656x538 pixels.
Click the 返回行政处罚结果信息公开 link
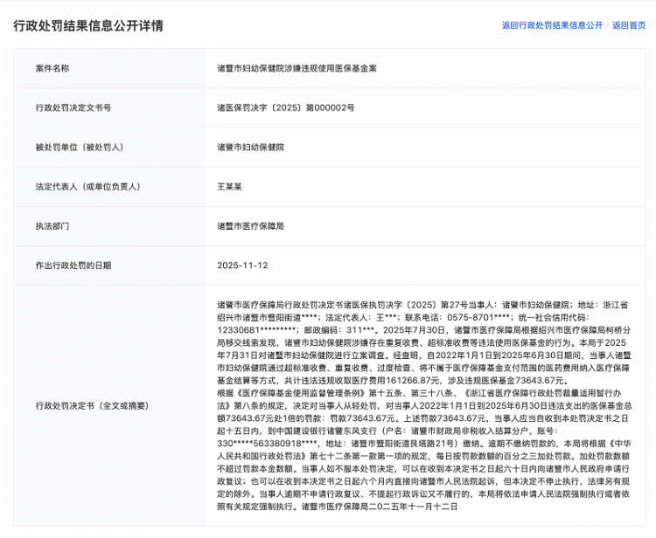coord(552,25)
